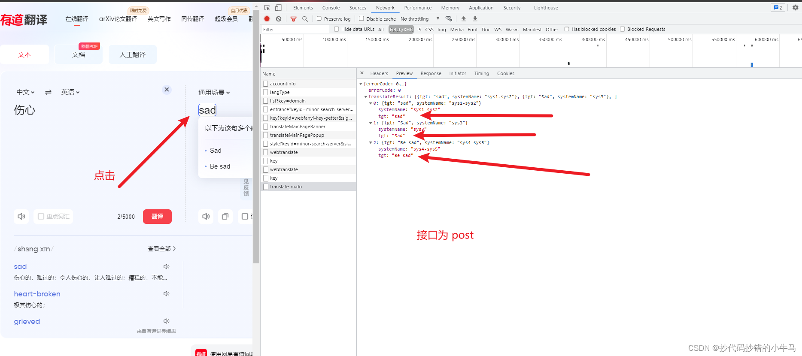Select the webtranslate request below key?keyid
This screenshot has height=356, width=802.
pyautogui.click(x=308, y=152)
